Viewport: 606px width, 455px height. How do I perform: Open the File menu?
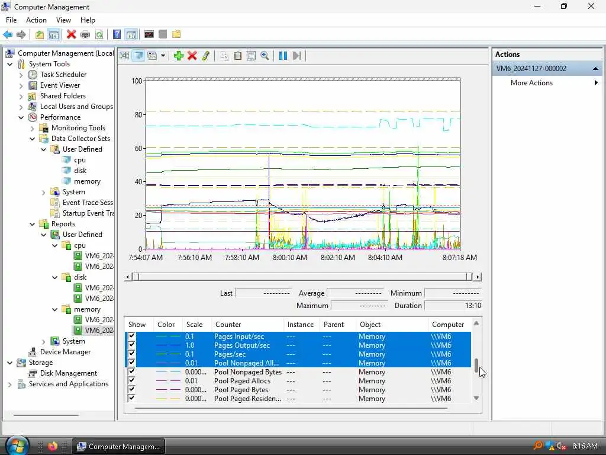(11, 20)
